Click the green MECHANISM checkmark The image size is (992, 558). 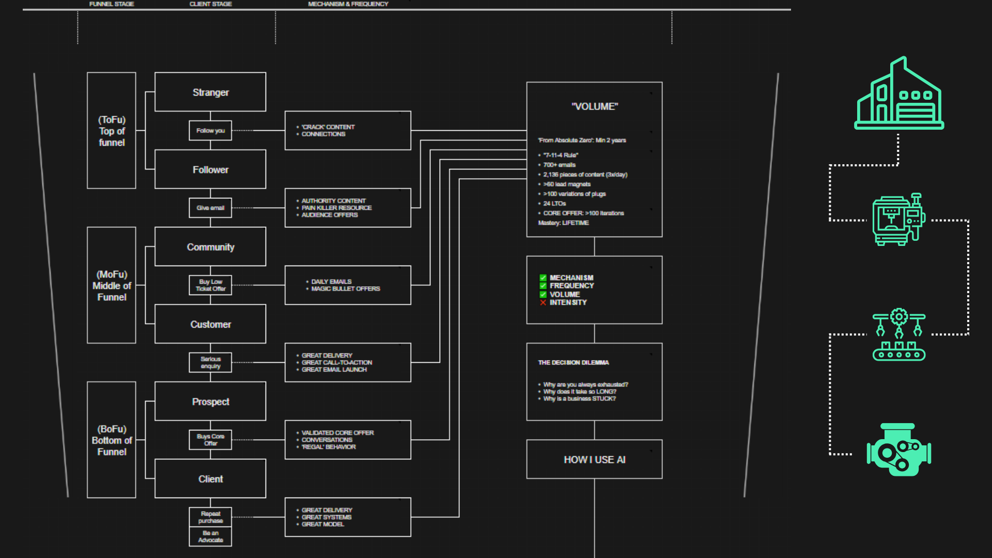[x=543, y=277]
